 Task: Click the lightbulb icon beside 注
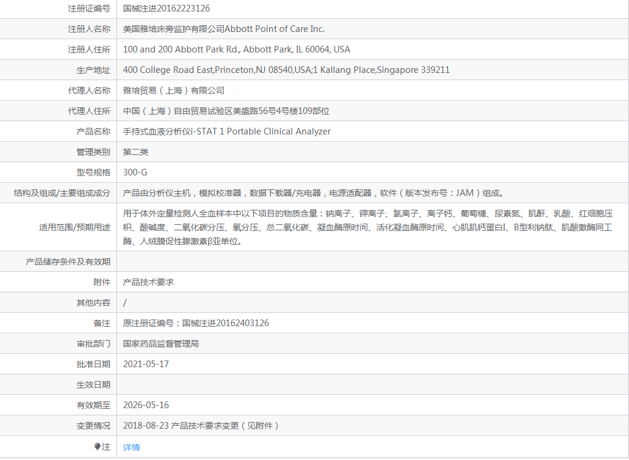[97, 446]
